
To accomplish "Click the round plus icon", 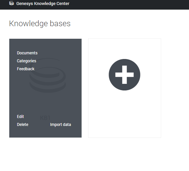I will point(125,75).
